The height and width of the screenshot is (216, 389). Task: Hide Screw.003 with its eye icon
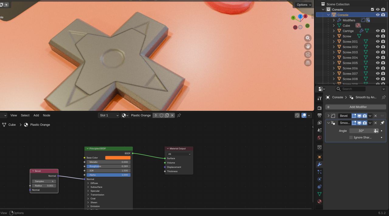click(378, 52)
